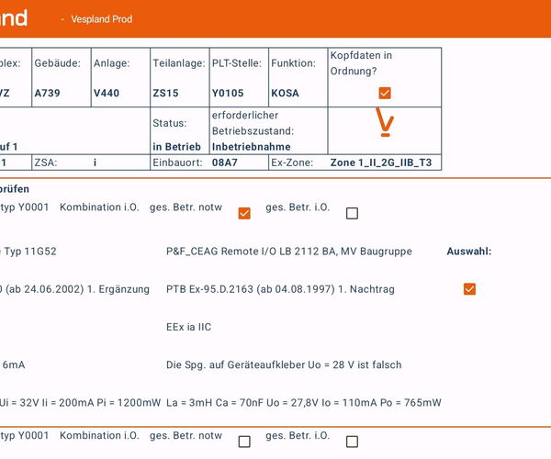The image size is (551, 459).
Task: Click the P&F_CEAG Remote I/O device description
Action: tap(288, 251)
